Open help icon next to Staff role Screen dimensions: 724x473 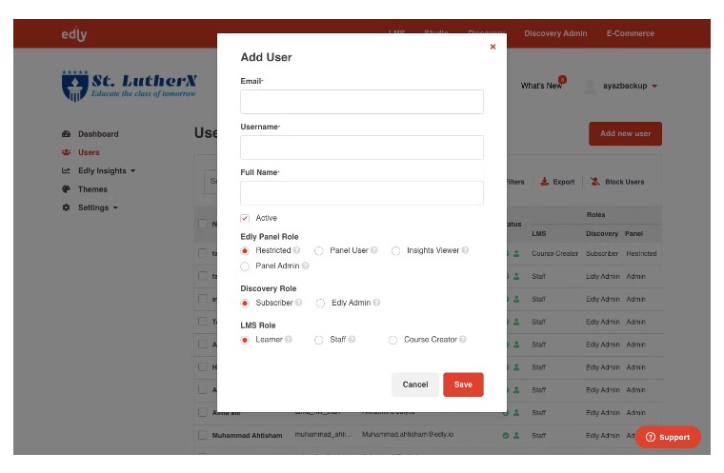click(x=352, y=339)
